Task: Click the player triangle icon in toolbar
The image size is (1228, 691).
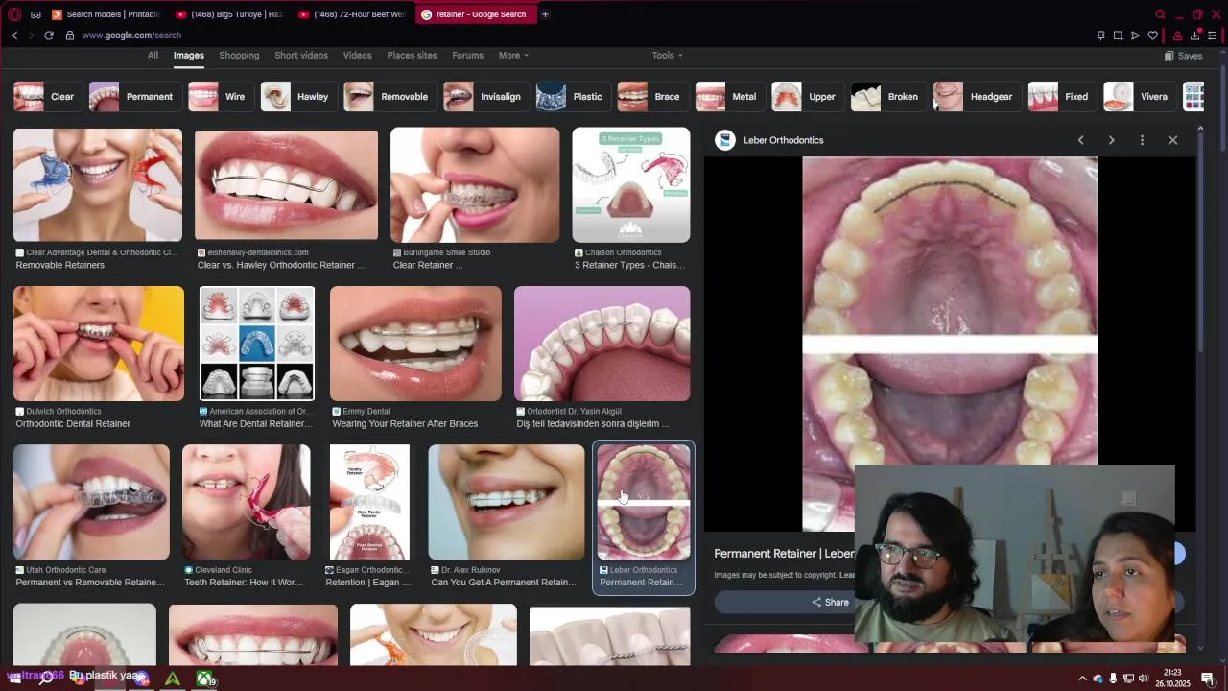Action: pos(1135,36)
